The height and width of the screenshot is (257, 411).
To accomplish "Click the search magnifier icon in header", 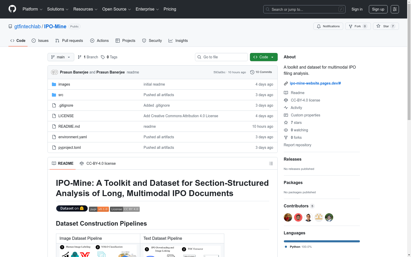I will pos(268,9).
